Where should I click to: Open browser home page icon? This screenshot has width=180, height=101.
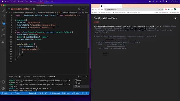[x=102, y=9]
